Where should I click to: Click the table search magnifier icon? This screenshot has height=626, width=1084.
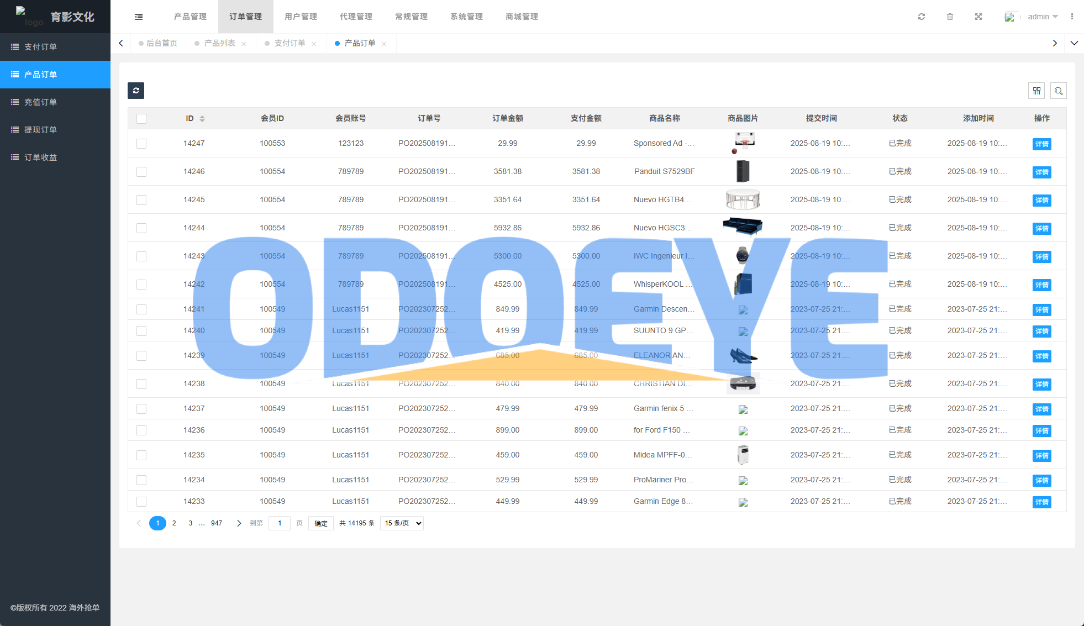click(x=1058, y=91)
